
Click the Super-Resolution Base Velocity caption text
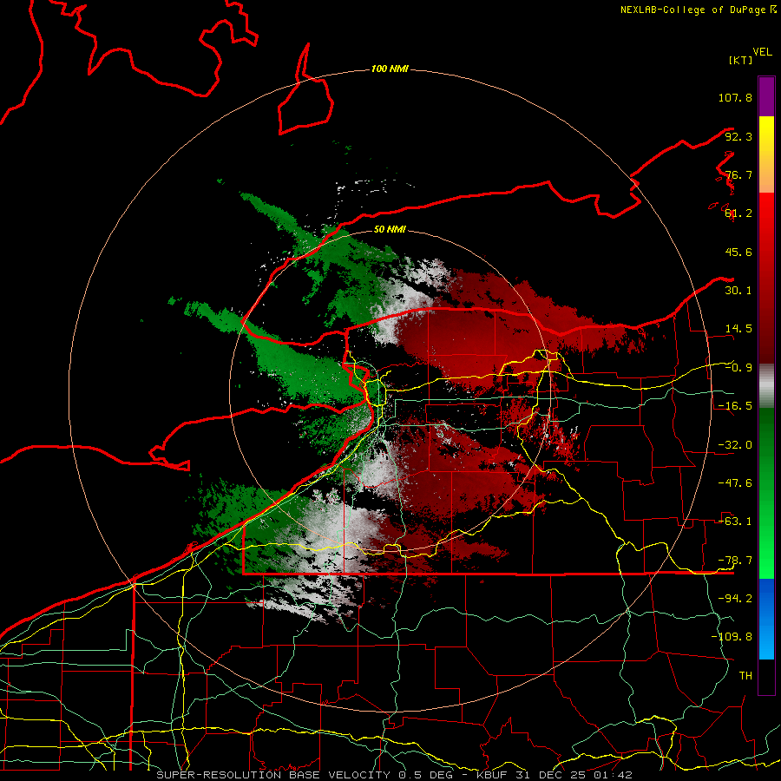tap(394, 775)
